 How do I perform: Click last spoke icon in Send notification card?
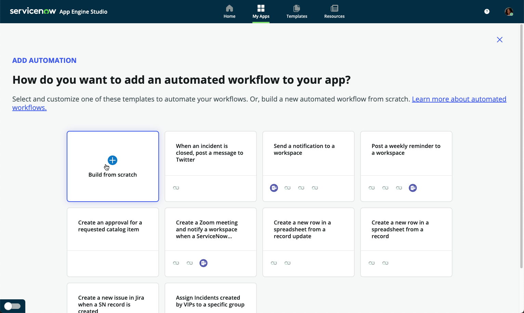click(315, 188)
